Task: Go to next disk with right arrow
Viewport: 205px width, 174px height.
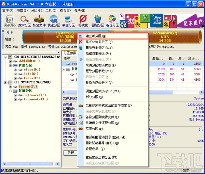Action: click(12, 32)
